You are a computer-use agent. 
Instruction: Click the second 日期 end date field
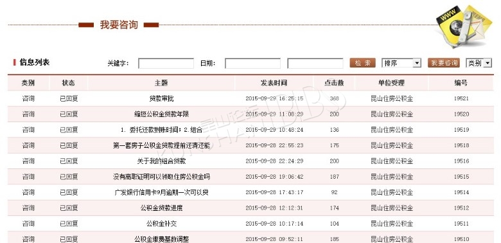pos(315,63)
